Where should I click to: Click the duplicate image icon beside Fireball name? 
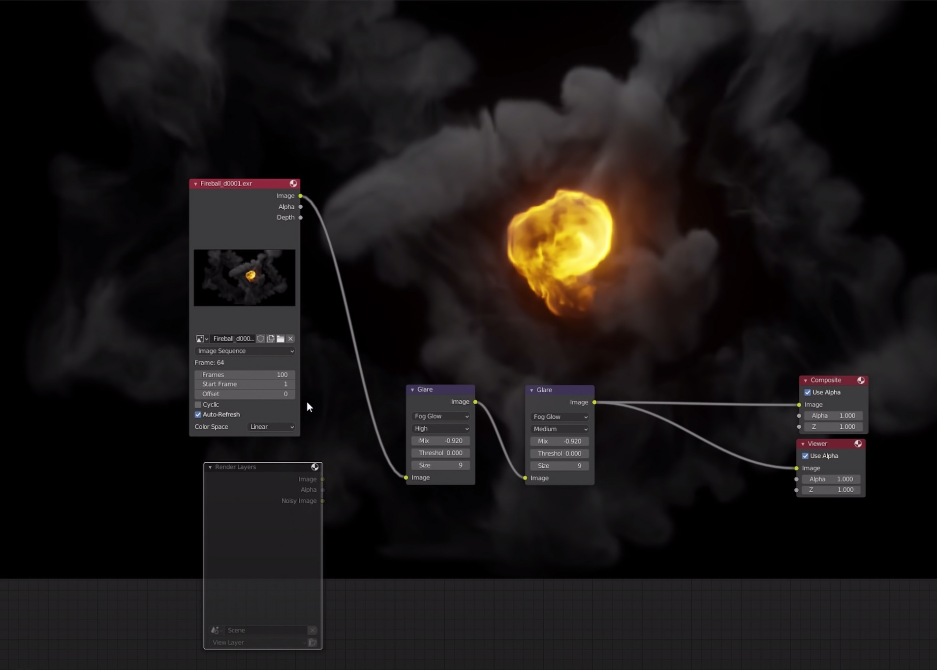(271, 339)
